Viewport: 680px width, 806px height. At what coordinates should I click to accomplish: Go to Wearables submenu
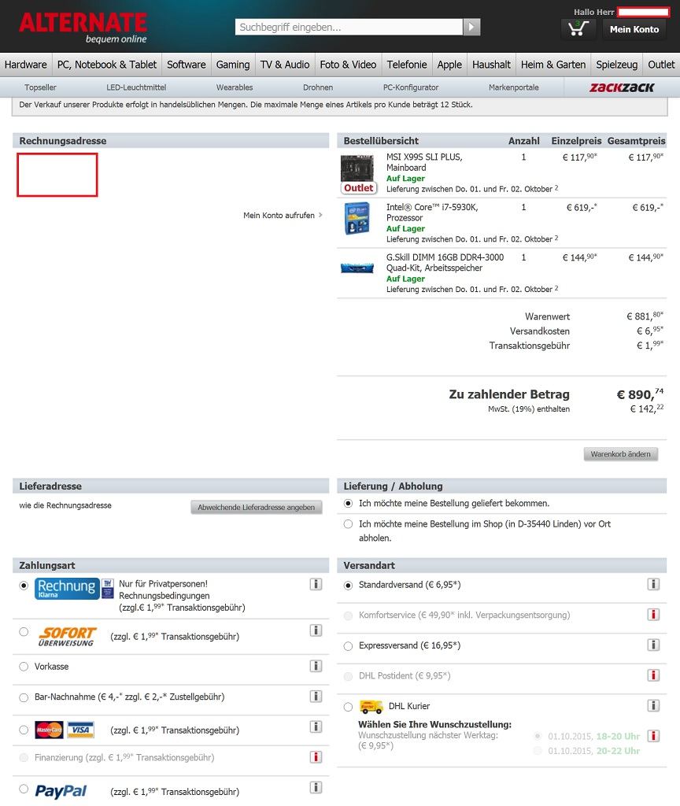point(235,87)
